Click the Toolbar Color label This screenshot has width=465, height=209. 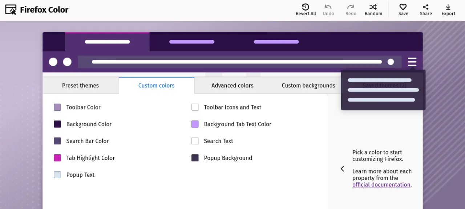[x=83, y=107]
